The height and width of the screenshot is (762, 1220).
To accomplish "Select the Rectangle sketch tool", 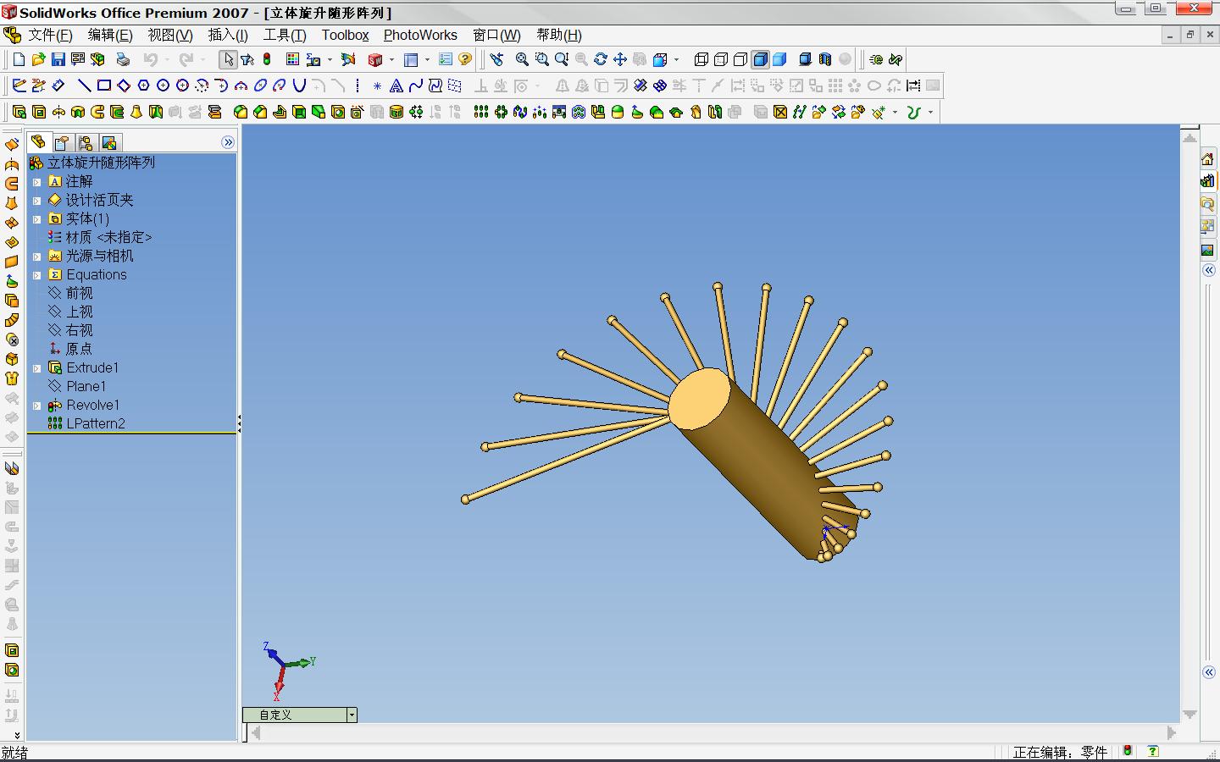I will (x=104, y=86).
